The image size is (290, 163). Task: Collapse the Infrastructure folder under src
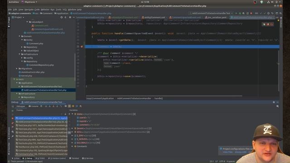tap(19, 54)
